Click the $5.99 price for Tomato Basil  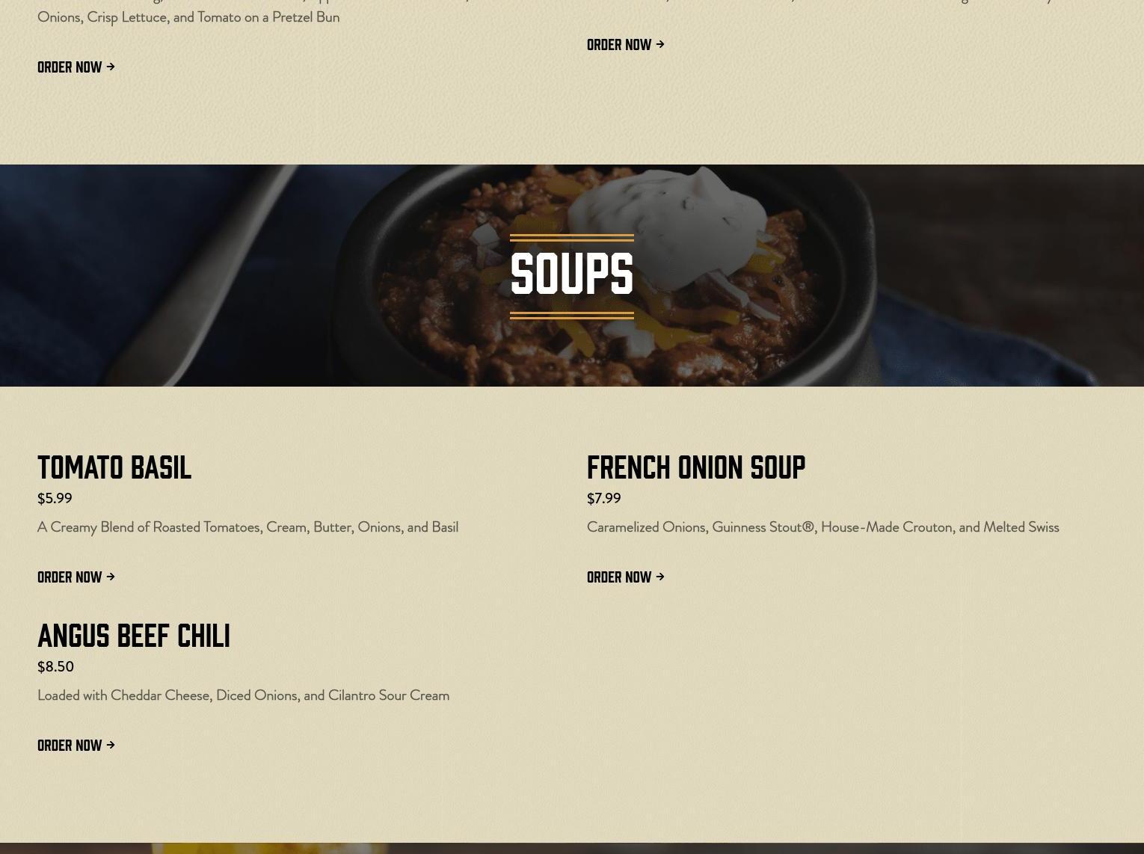coord(55,498)
